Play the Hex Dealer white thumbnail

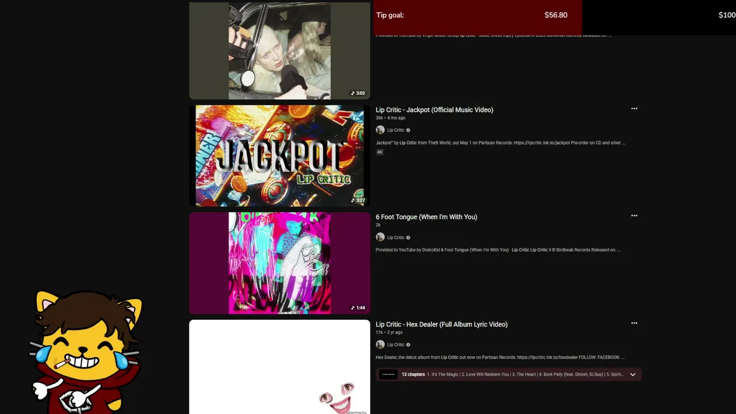point(279,367)
